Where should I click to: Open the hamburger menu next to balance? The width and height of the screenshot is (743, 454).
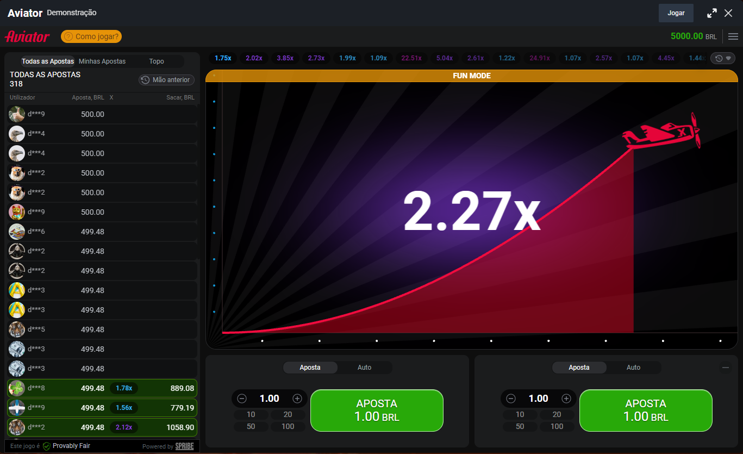point(733,36)
